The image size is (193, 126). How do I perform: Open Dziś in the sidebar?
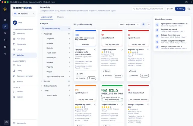click(24, 23)
